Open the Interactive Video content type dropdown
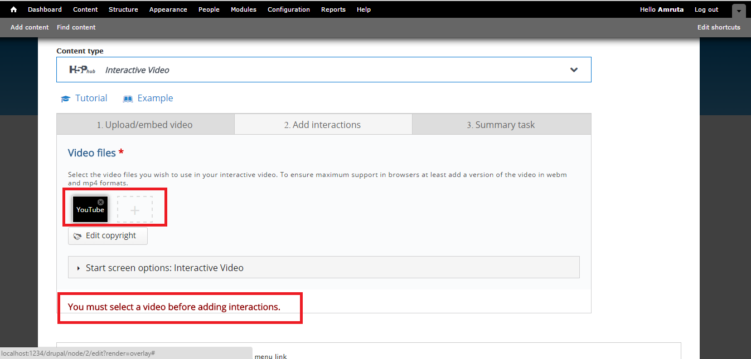751x359 pixels. click(324, 70)
